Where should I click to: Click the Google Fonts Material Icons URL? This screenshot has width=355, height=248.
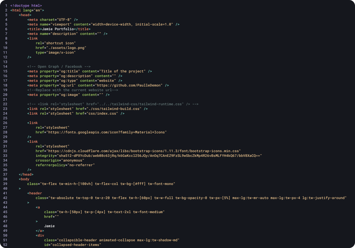click(101, 132)
